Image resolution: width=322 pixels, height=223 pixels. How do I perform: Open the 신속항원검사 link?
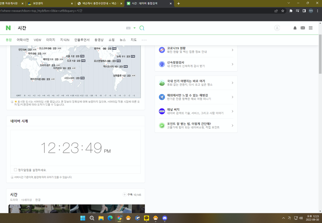click(175, 62)
